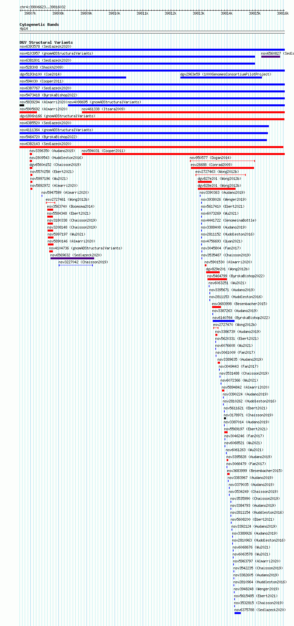Click nsv6569632 (Sedlazeck2020) label
The image size is (294, 626).
pos(76,255)
